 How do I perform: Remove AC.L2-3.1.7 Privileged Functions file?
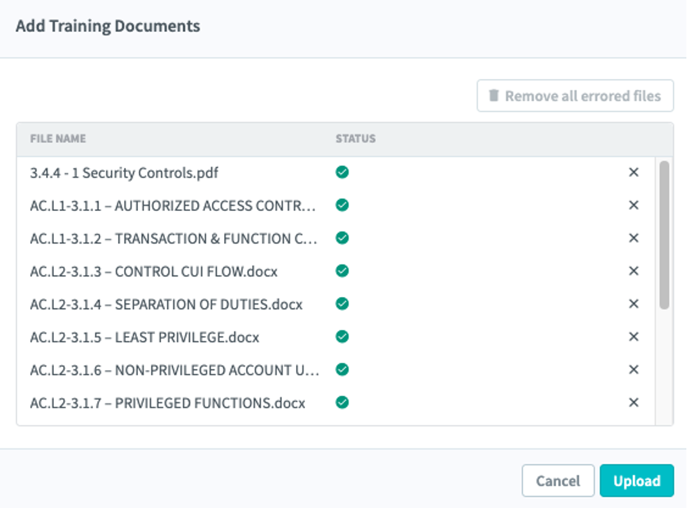(x=634, y=403)
